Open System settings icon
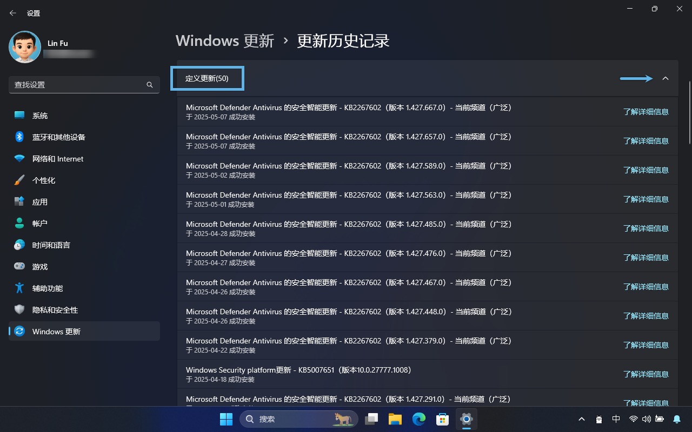This screenshot has width=692, height=432. point(19,116)
